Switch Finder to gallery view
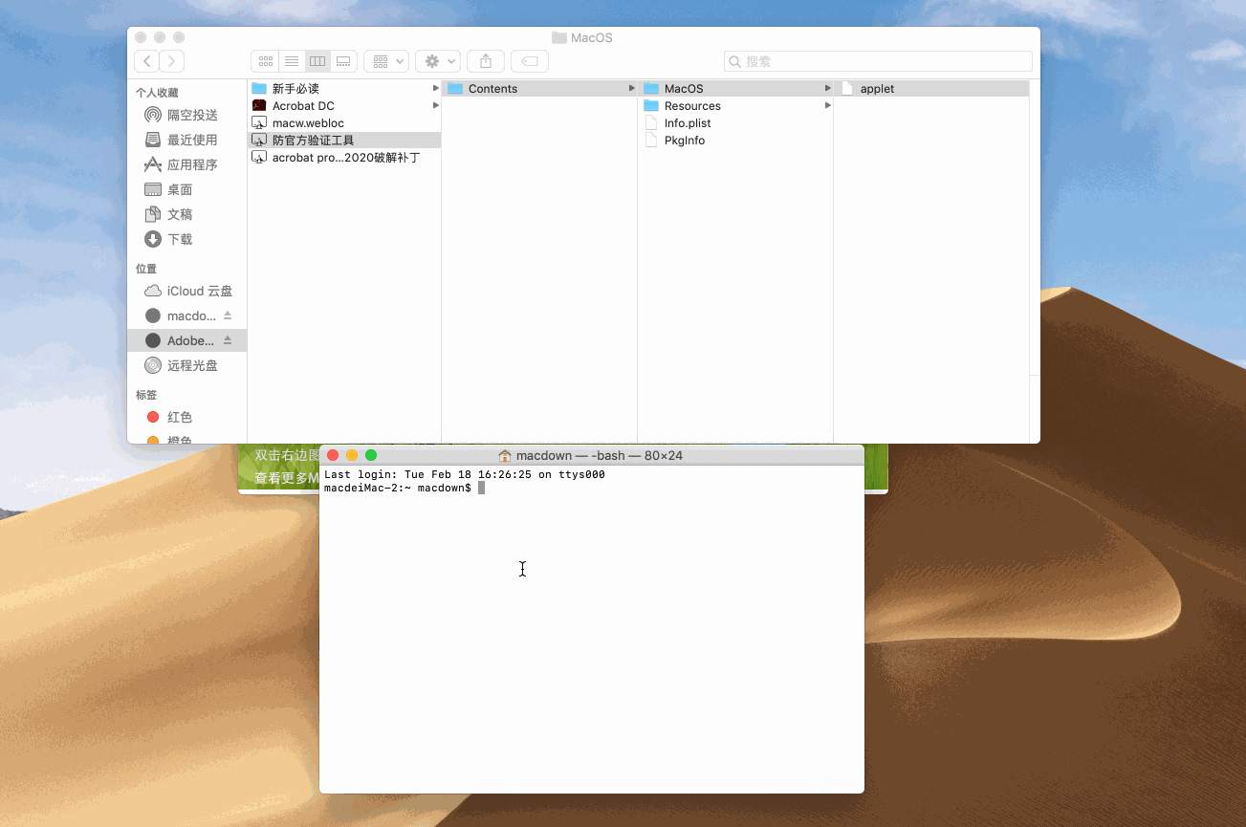1246x827 pixels. tap(343, 60)
